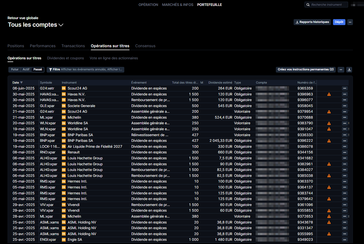The image size is (364, 244).
Task: Switch to the Transactions tab
Action: tap(73, 46)
